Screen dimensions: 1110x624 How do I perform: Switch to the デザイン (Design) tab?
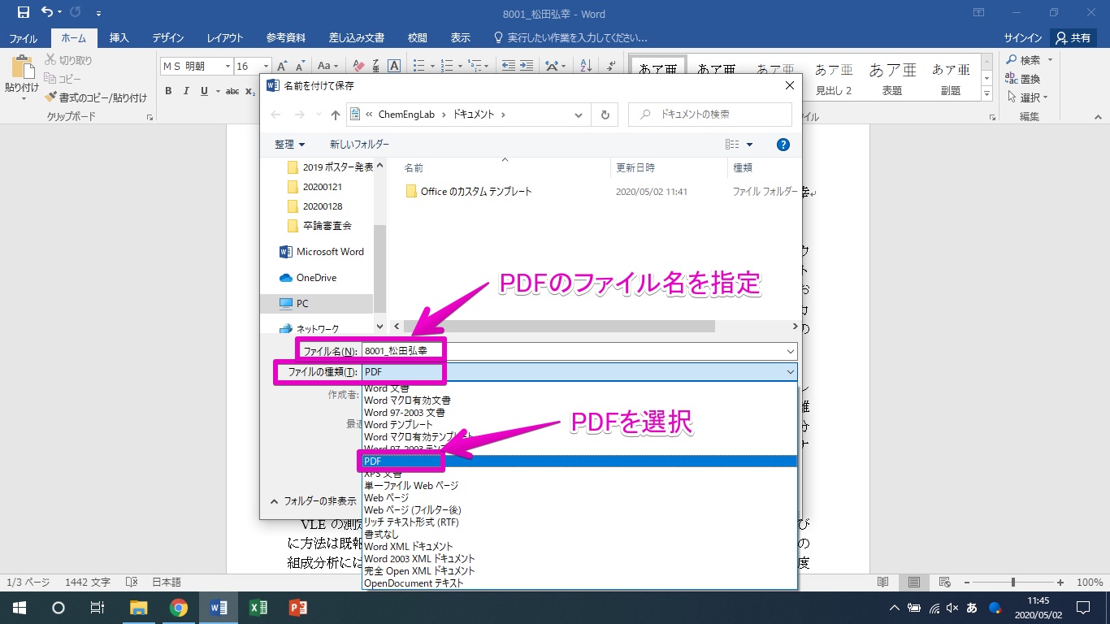click(x=167, y=37)
